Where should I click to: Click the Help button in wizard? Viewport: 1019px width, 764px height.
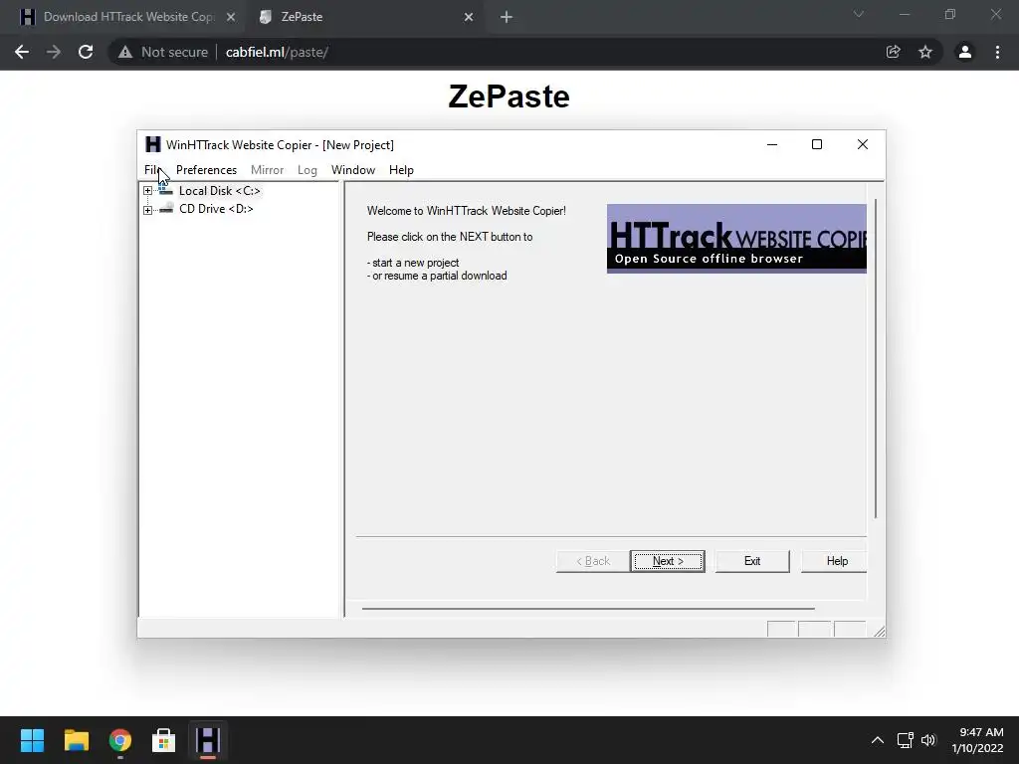click(835, 561)
